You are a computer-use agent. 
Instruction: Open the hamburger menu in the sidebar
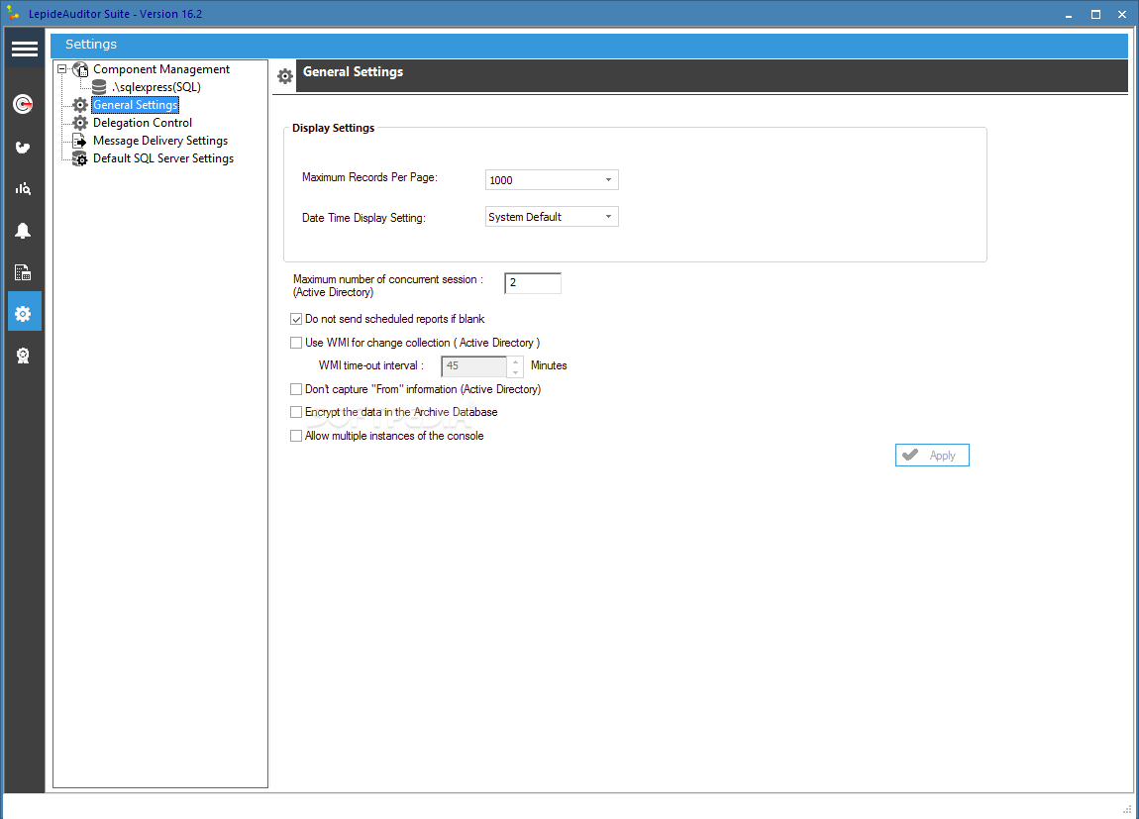pyautogui.click(x=24, y=49)
